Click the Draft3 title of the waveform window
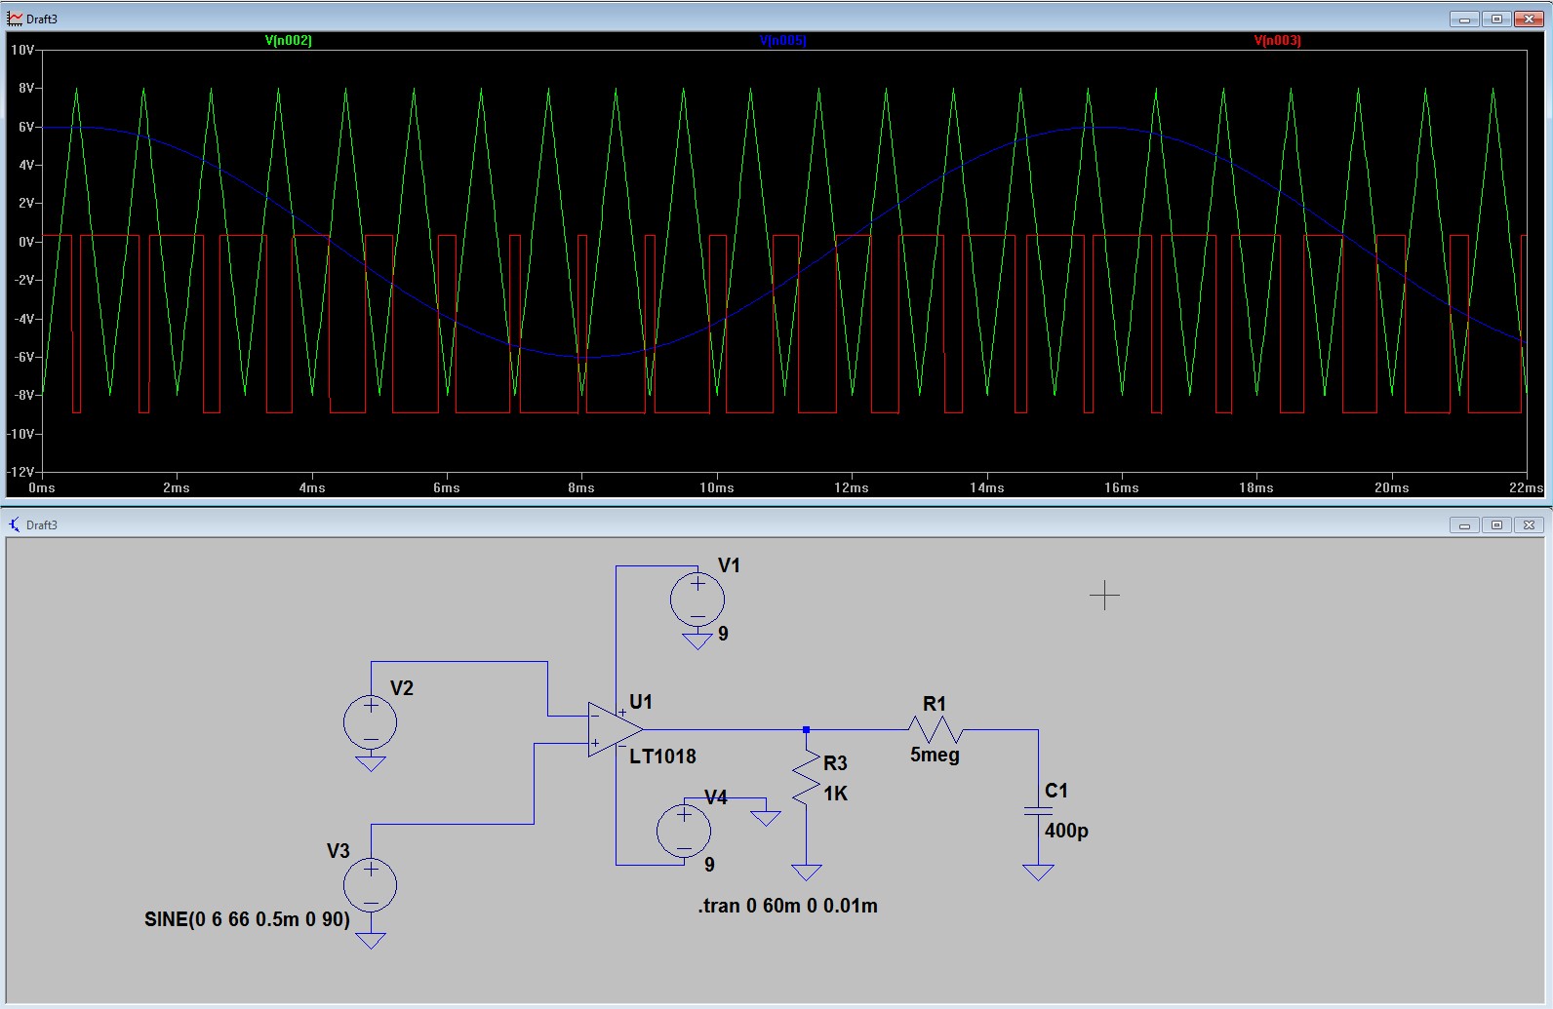Viewport: 1553px width, 1009px height. [42, 19]
